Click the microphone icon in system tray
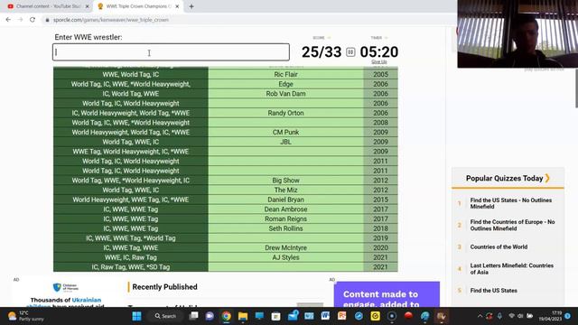The height and width of the screenshot is (325, 578). click(499, 316)
